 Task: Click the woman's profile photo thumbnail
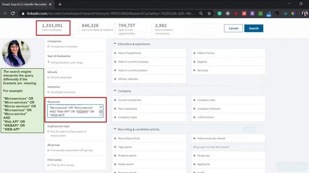coord(16,53)
